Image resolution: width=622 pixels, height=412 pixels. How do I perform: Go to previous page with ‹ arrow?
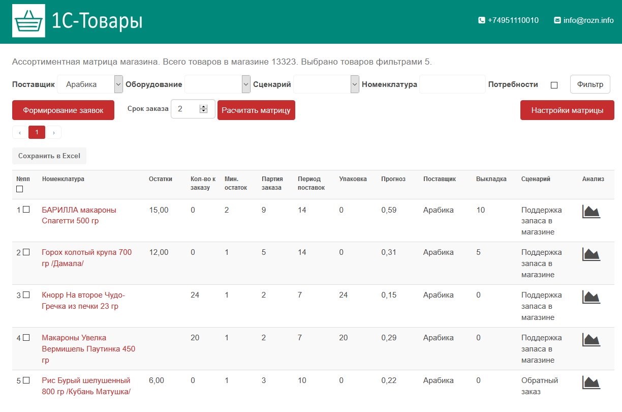click(x=20, y=132)
